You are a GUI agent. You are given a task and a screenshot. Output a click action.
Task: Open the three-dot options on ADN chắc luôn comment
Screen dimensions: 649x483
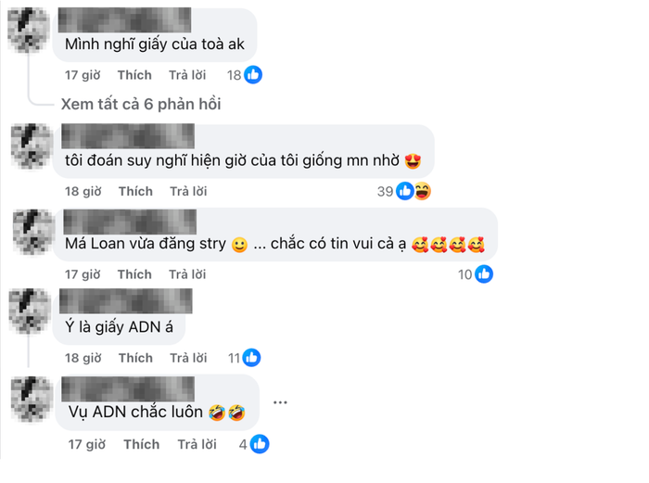click(x=280, y=402)
